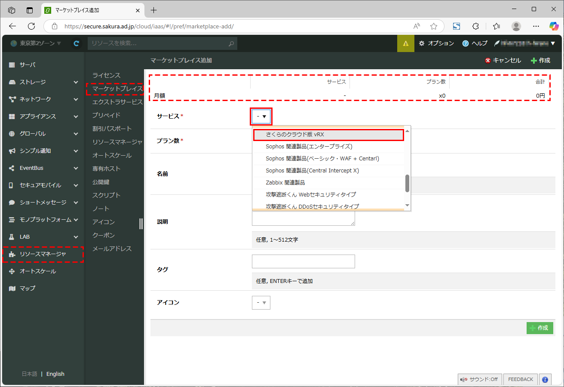Open リソースマネージャ in left sidebar

[x=43, y=255]
